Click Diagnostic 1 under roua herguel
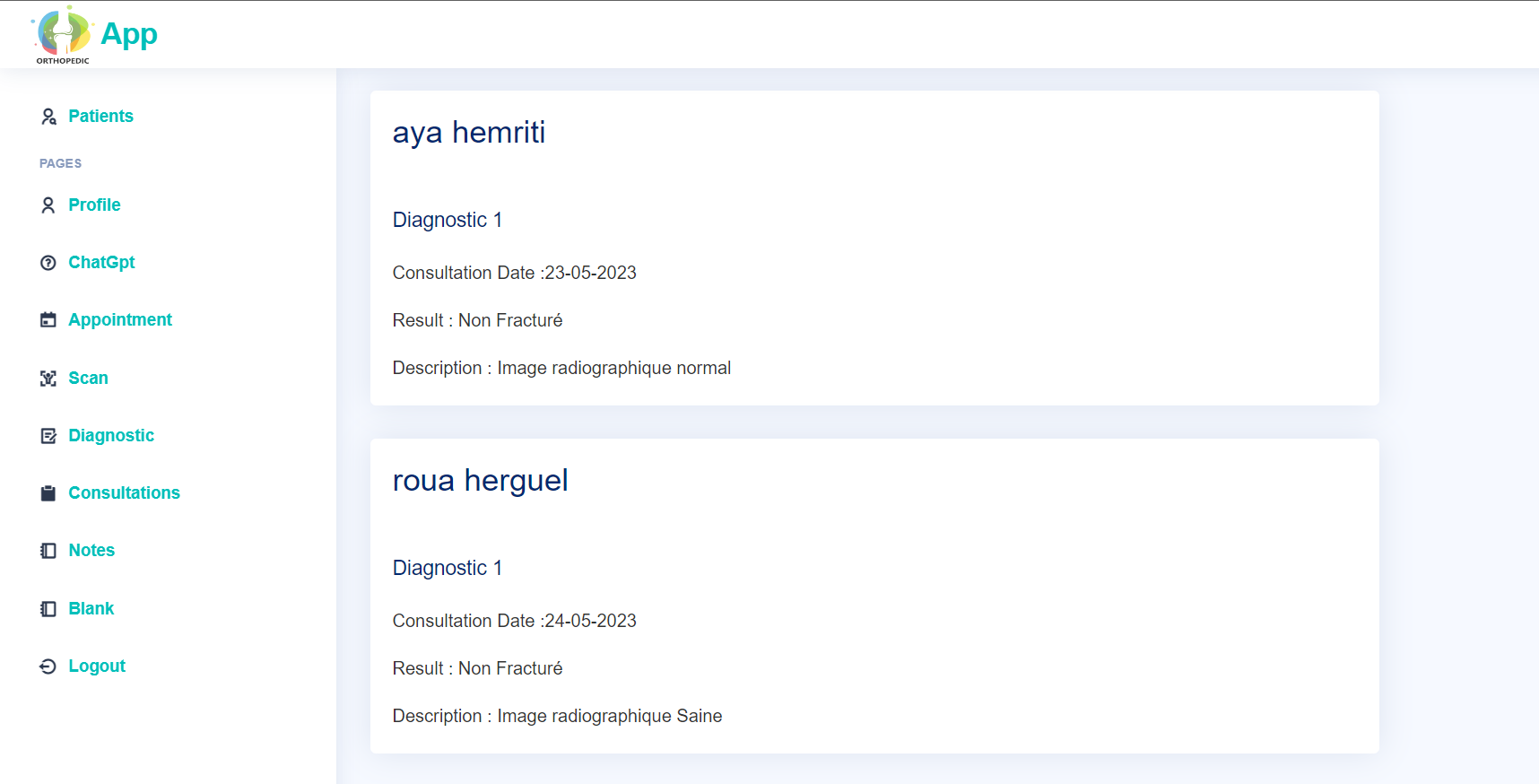This screenshot has width=1539, height=784. pos(448,568)
